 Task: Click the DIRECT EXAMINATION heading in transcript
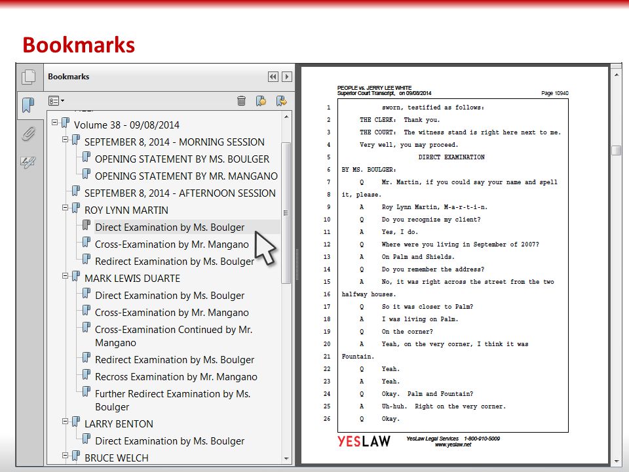[x=451, y=157]
